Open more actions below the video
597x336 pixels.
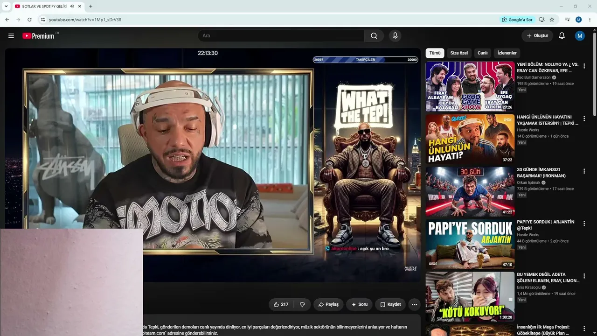pyautogui.click(x=414, y=304)
